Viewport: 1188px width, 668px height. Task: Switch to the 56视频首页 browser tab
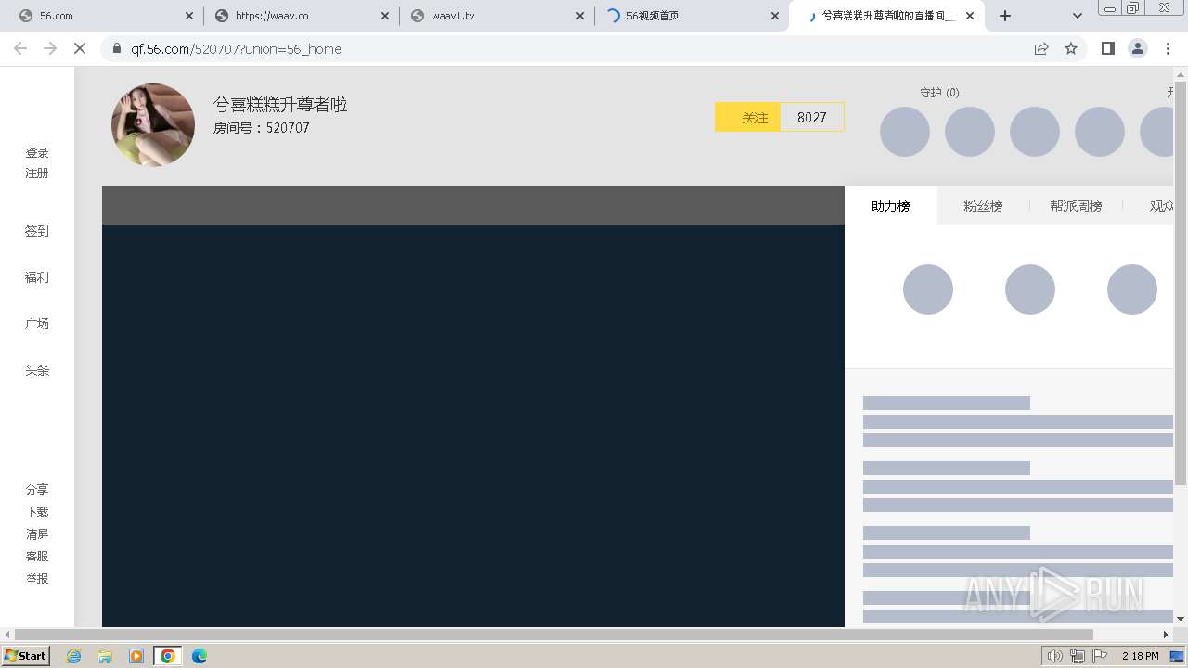(691, 16)
